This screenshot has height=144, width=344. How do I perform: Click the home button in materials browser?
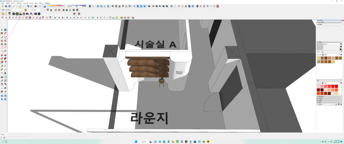tap(323, 55)
